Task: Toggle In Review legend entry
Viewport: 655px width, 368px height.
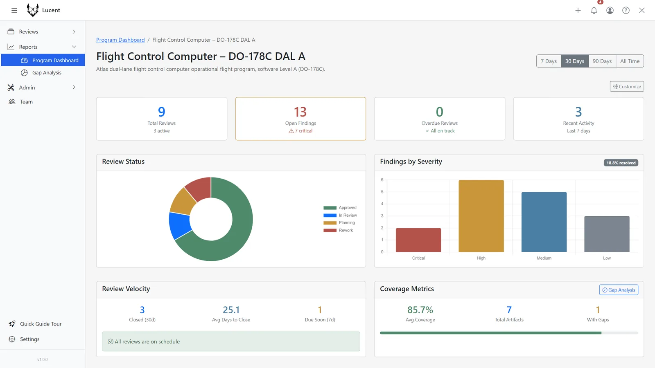Action: [x=340, y=215]
